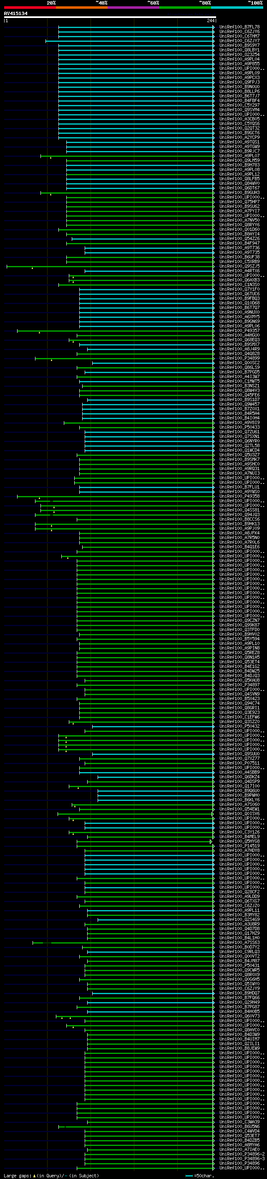This screenshot has height=1179, width=267.
Task: Click the UniRef100_C1MWT5 label
Action: [x=239, y=381]
